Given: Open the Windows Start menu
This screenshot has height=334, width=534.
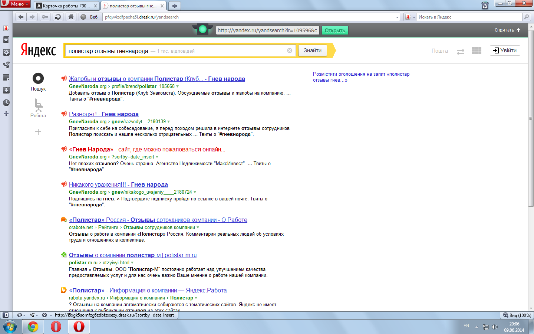Looking at the screenshot, I should 10,327.
